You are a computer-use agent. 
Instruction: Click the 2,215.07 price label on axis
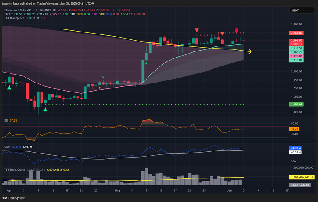pyautogui.click(x=296, y=60)
